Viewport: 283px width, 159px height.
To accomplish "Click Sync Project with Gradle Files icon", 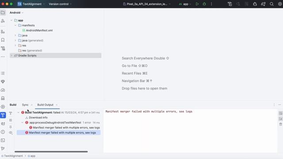I will [x=263, y=4].
